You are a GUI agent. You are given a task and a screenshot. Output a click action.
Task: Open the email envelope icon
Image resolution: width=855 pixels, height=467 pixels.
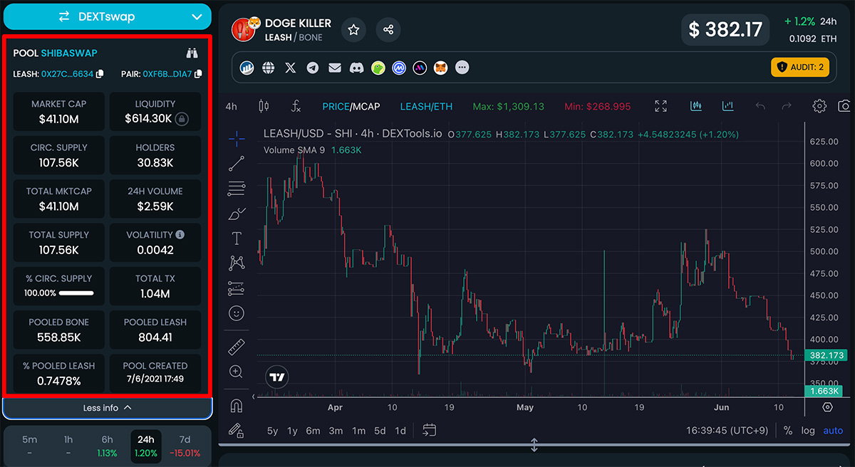(x=335, y=68)
